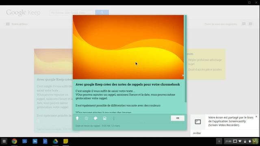Open the Google Keep yellow icon in the shelf

66,141
